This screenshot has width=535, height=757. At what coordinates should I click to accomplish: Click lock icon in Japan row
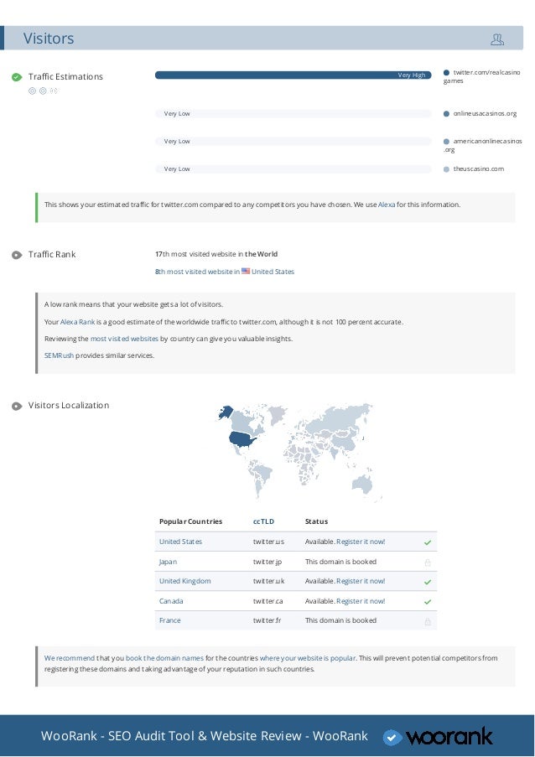pos(428,563)
